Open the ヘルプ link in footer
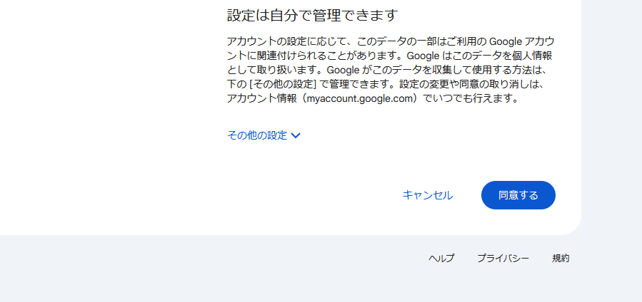642x302 pixels. (441, 259)
